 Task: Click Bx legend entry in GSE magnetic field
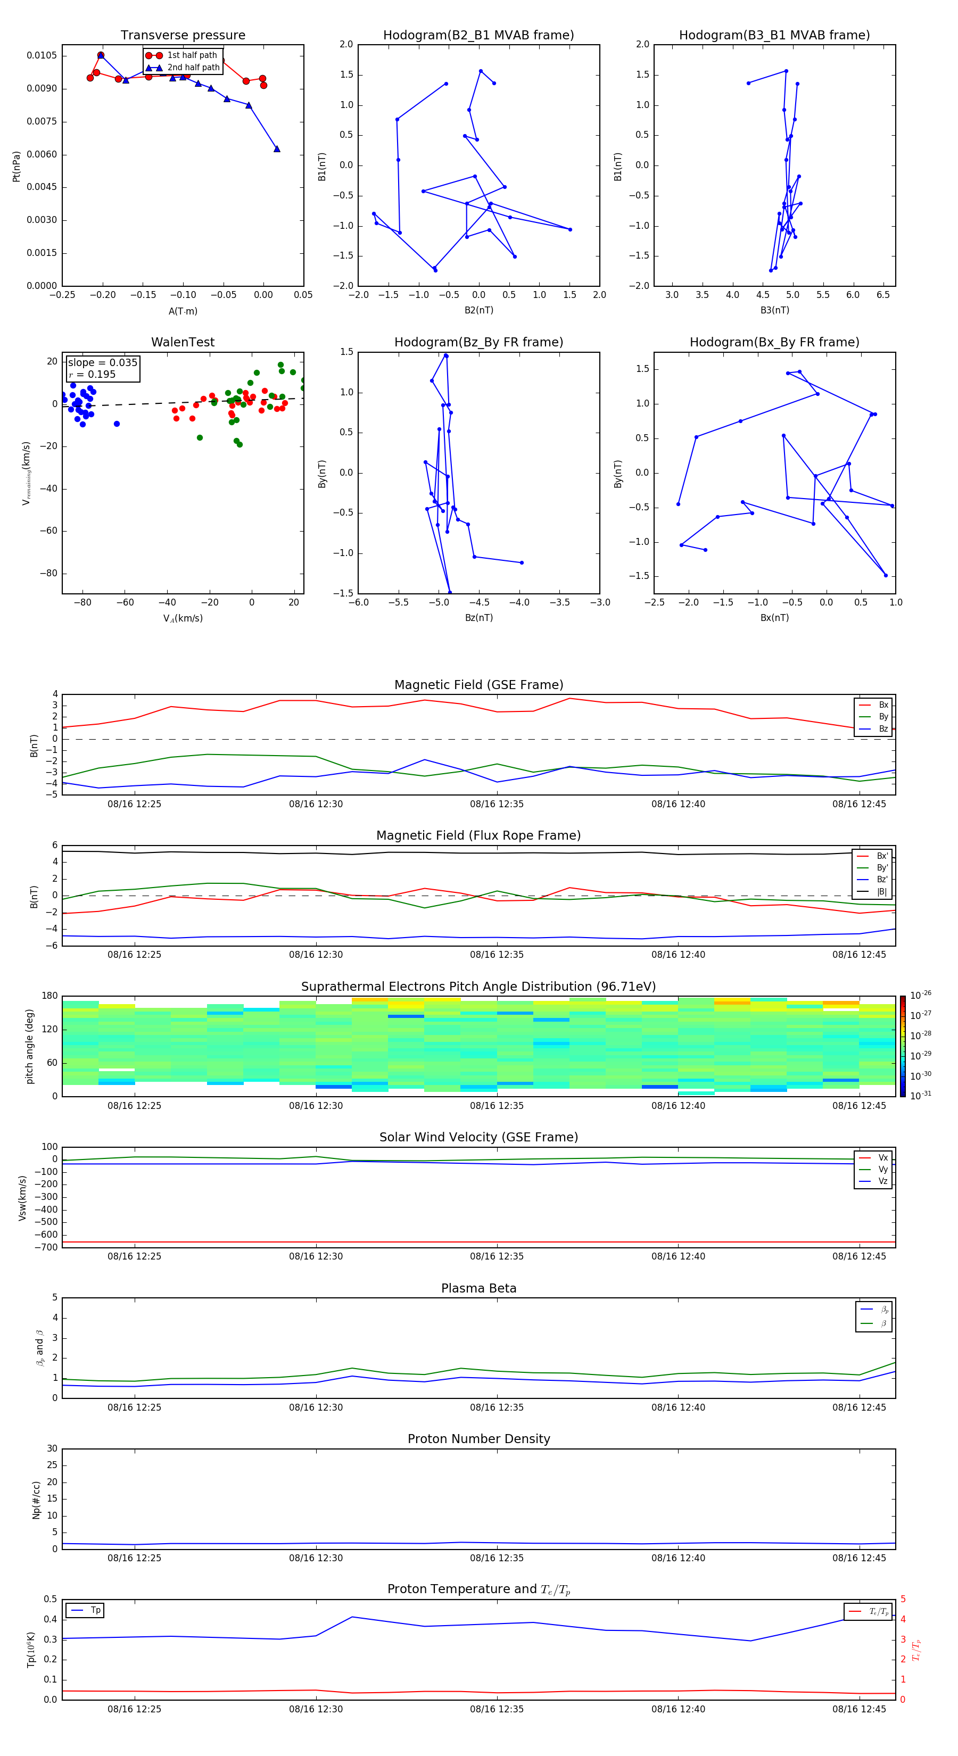coord(873,705)
